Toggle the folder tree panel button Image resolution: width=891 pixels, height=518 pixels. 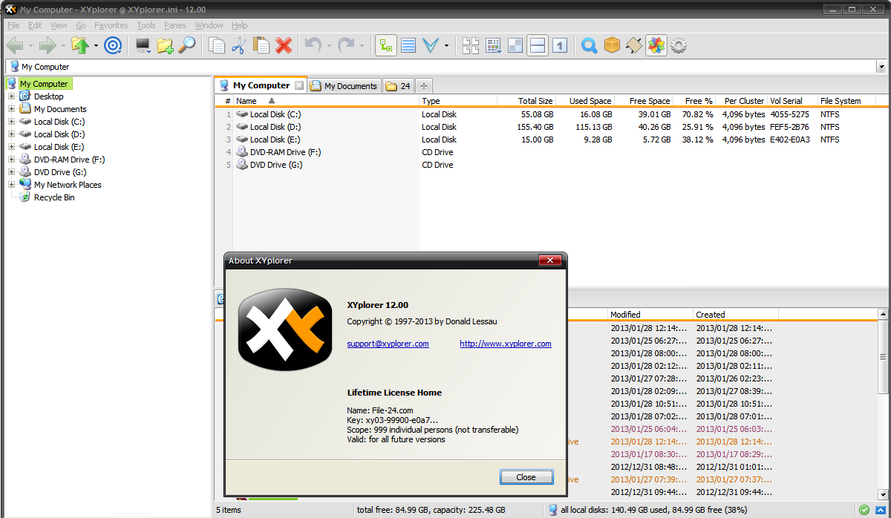pos(385,46)
